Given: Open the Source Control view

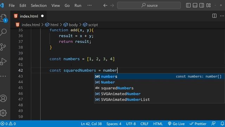Looking at the screenshot, I should [x=3, y=47].
